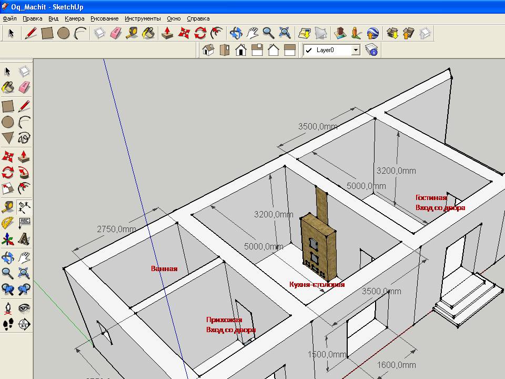Activate the Axes tool
This screenshot has height=379, width=505.
[x=8, y=240]
